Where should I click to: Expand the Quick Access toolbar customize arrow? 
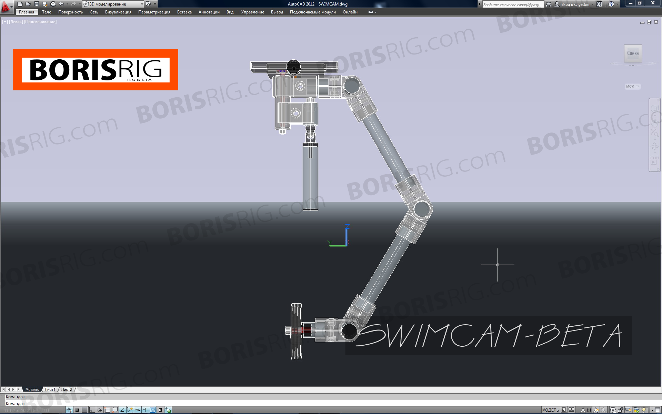point(155,4)
